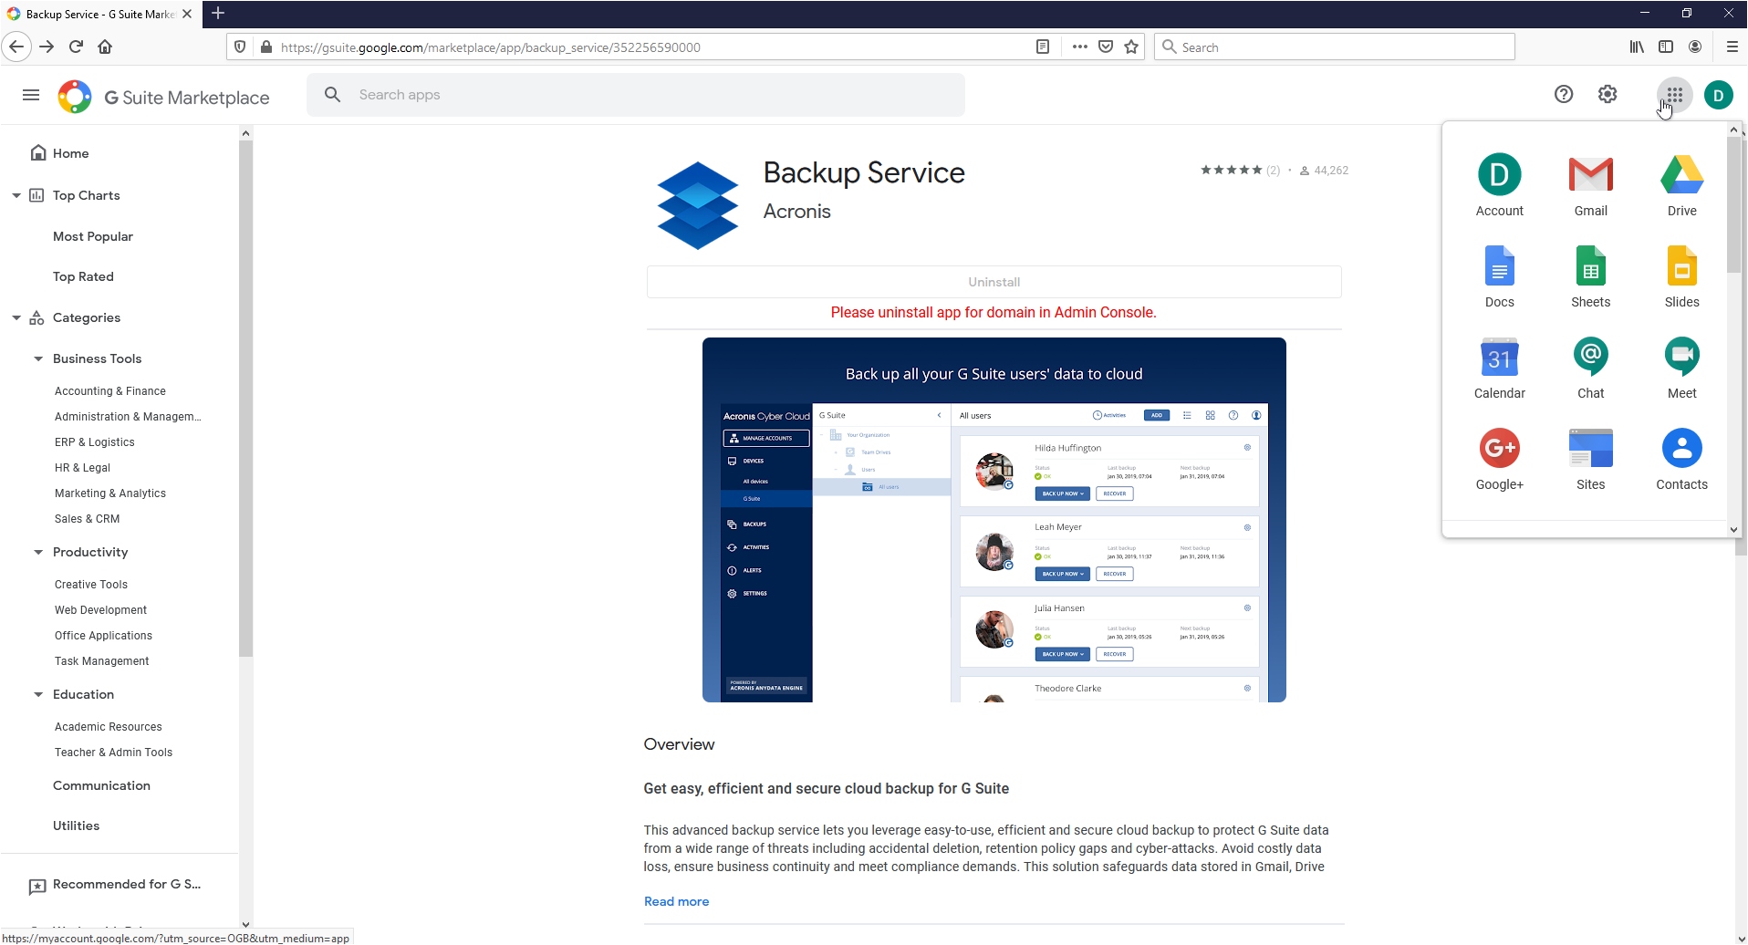This screenshot has width=1748, height=945.
Task: Open Firefox library icon
Action: [x=1637, y=47]
